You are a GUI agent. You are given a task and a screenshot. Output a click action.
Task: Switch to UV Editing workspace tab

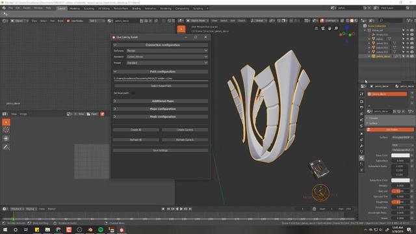coord(104,8)
